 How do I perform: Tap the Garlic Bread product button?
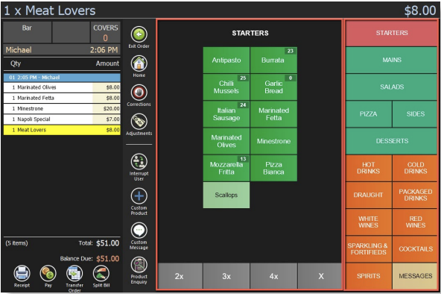(x=273, y=87)
